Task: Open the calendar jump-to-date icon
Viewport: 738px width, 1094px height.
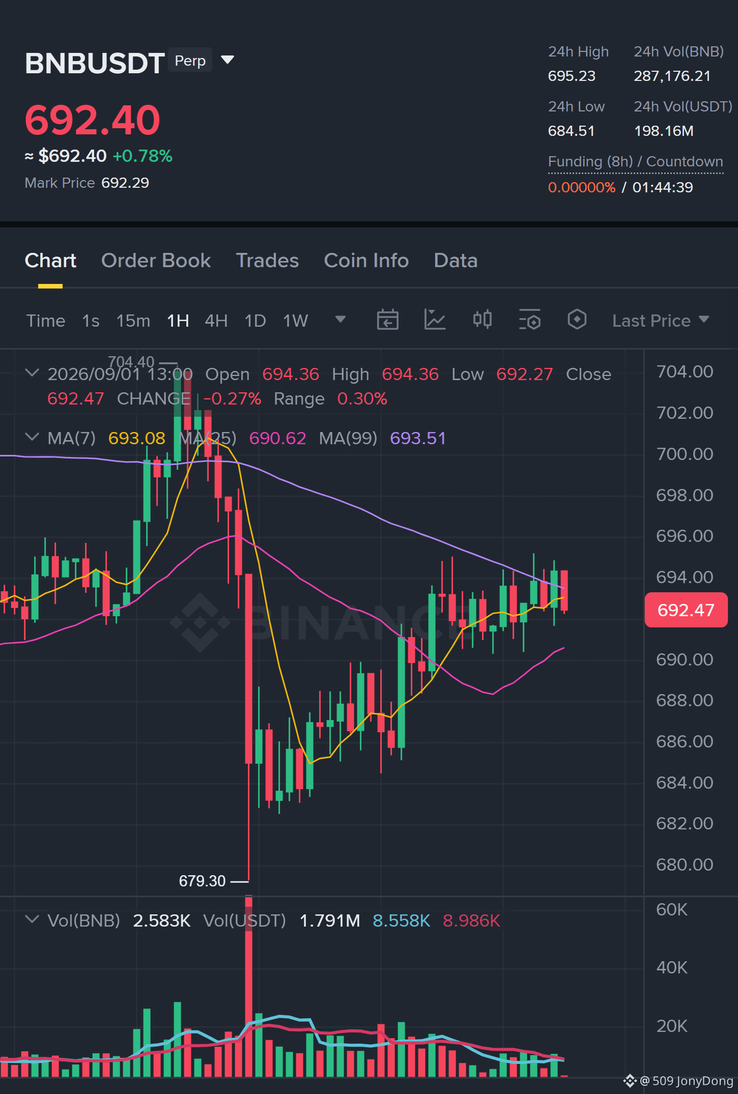Action: click(387, 320)
